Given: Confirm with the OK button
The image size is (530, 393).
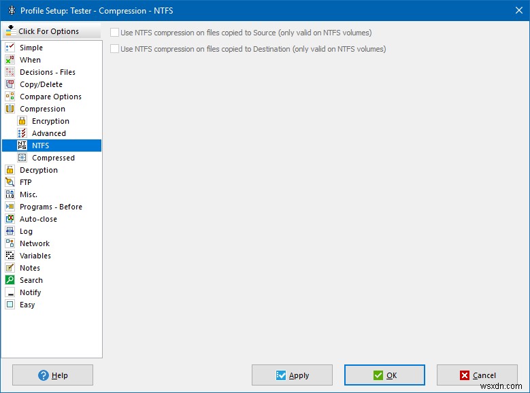Looking at the screenshot, I should (x=384, y=375).
